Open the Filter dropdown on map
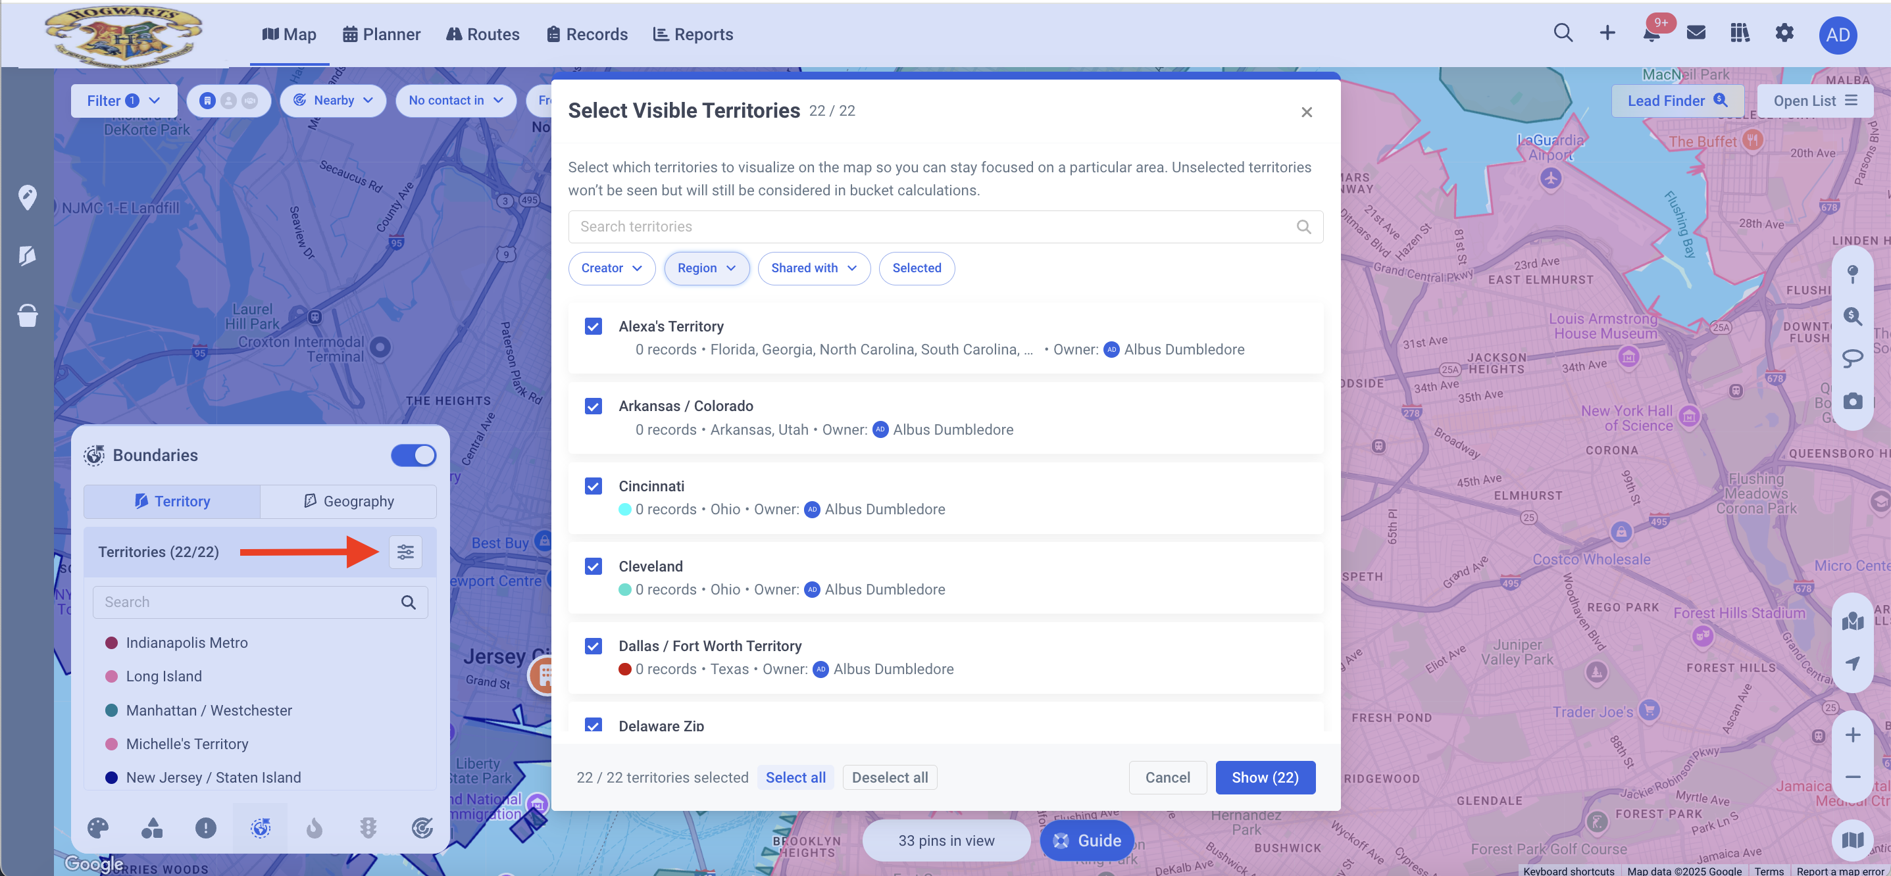 123,101
